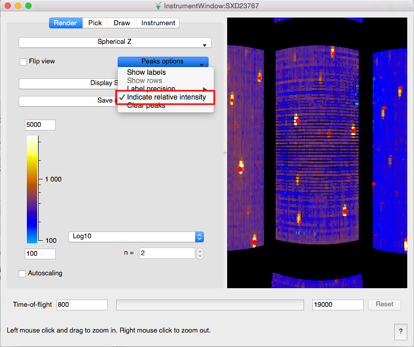Toggle the Autoscaling checkbox

pos(22,274)
